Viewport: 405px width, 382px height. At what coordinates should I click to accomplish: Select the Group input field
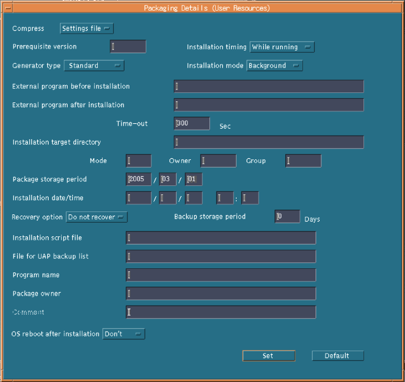304,160
